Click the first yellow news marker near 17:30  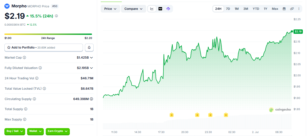click(171, 115)
